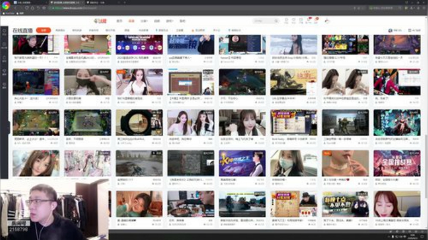Expand the fifth header navigation item with dropdown arrow

click(x=169, y=21)
